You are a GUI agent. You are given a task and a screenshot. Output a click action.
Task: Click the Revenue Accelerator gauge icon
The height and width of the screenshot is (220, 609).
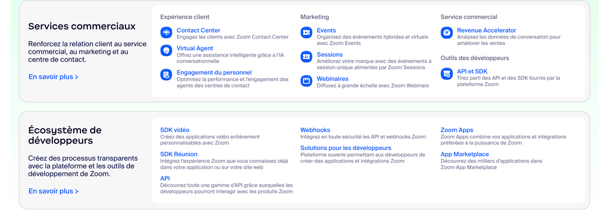(447, 32)
